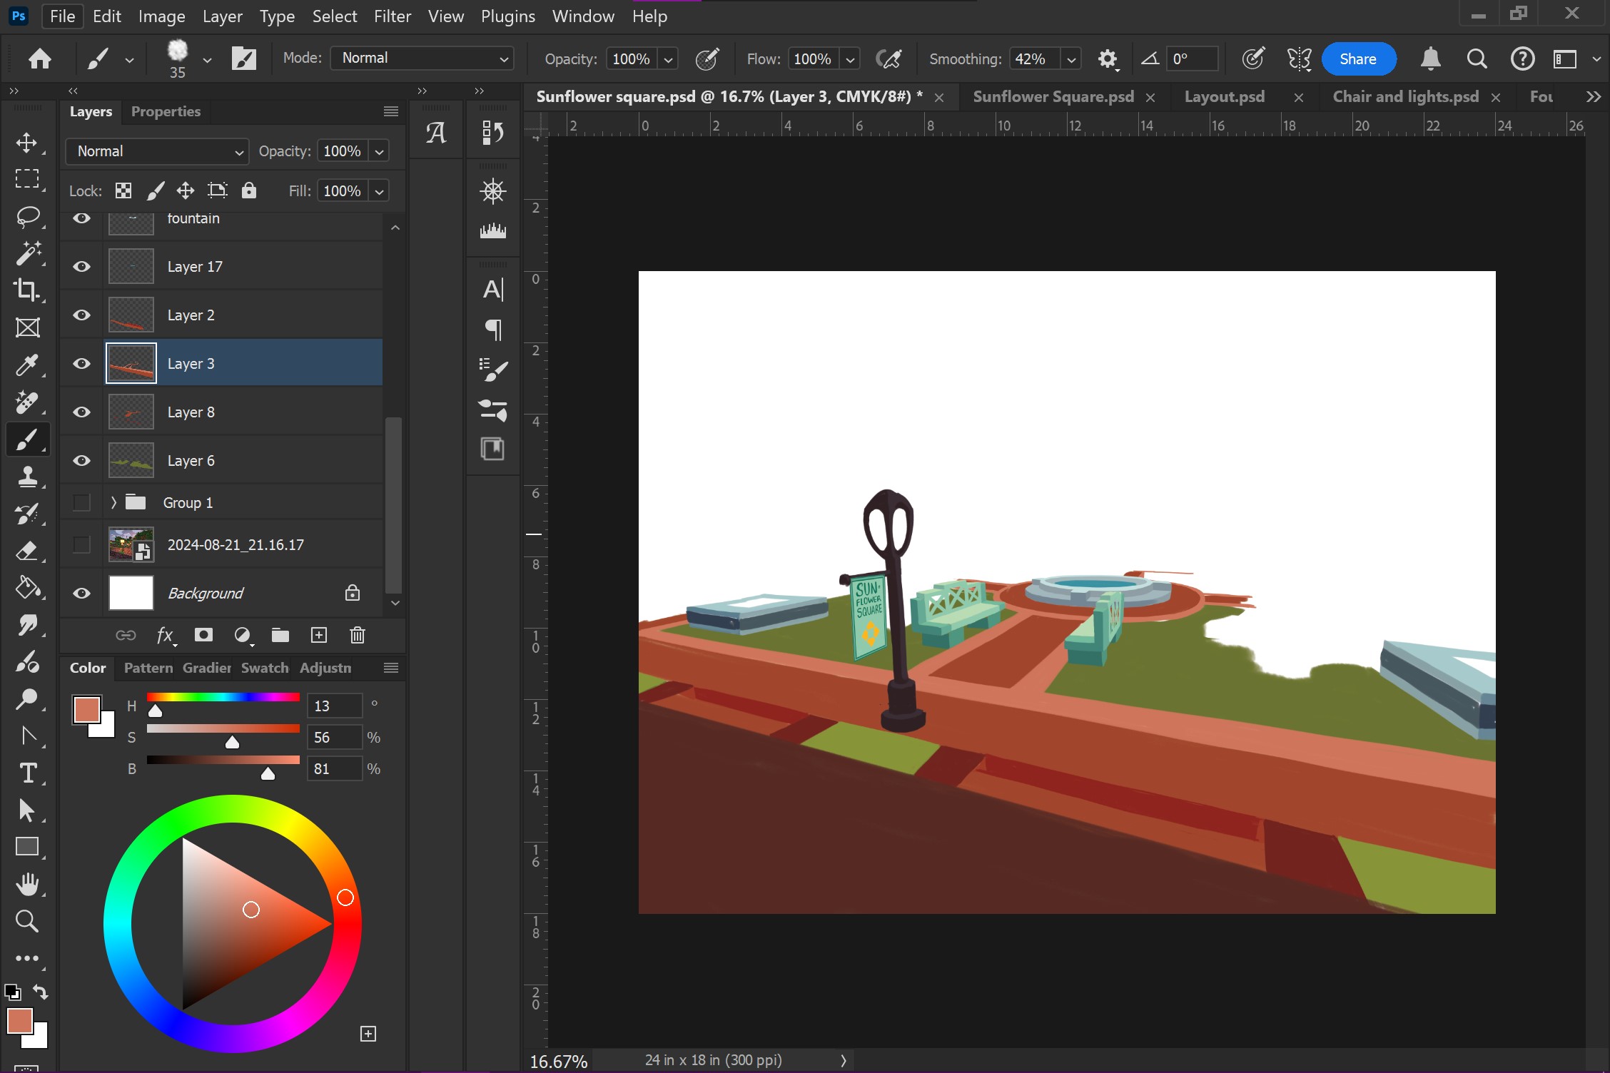Switch to the Layout.psd tab
The height and width of the screenshot is (1073, 1610).
point(1224,97)
